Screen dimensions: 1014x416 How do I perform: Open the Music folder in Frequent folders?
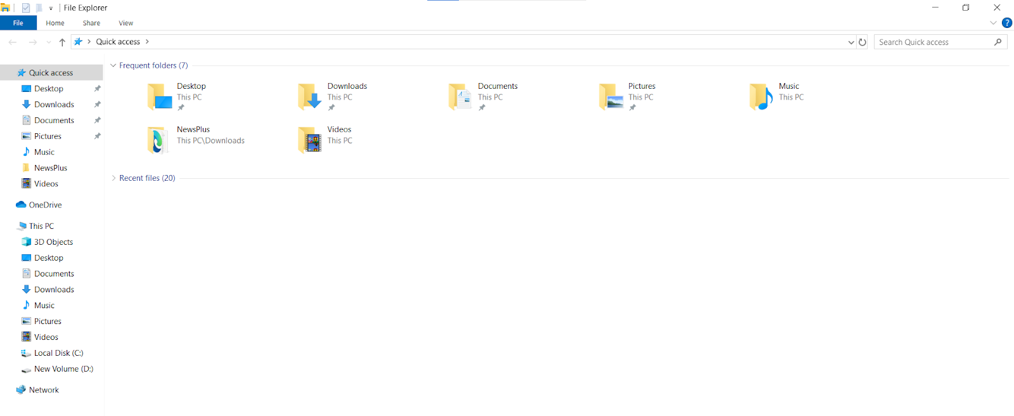[760, 97]
